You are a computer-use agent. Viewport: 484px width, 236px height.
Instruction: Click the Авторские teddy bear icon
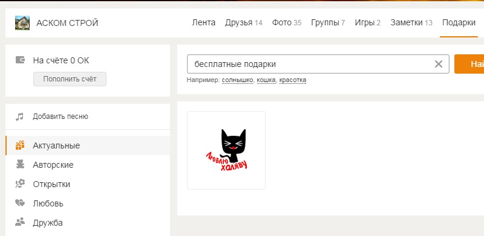click(20, 165)
